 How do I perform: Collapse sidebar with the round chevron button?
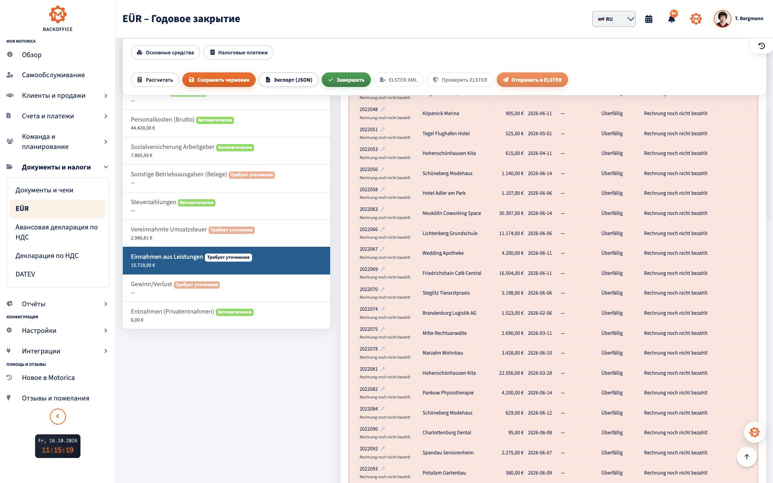coord(58,416)
